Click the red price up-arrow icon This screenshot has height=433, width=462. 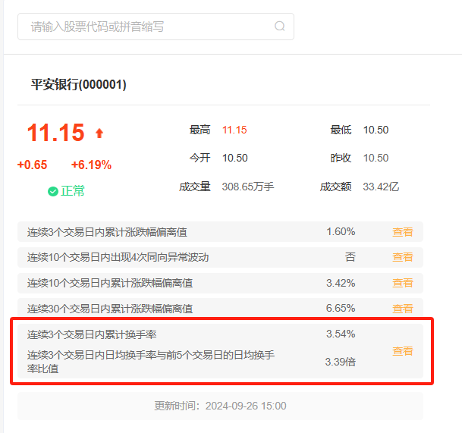99,133
